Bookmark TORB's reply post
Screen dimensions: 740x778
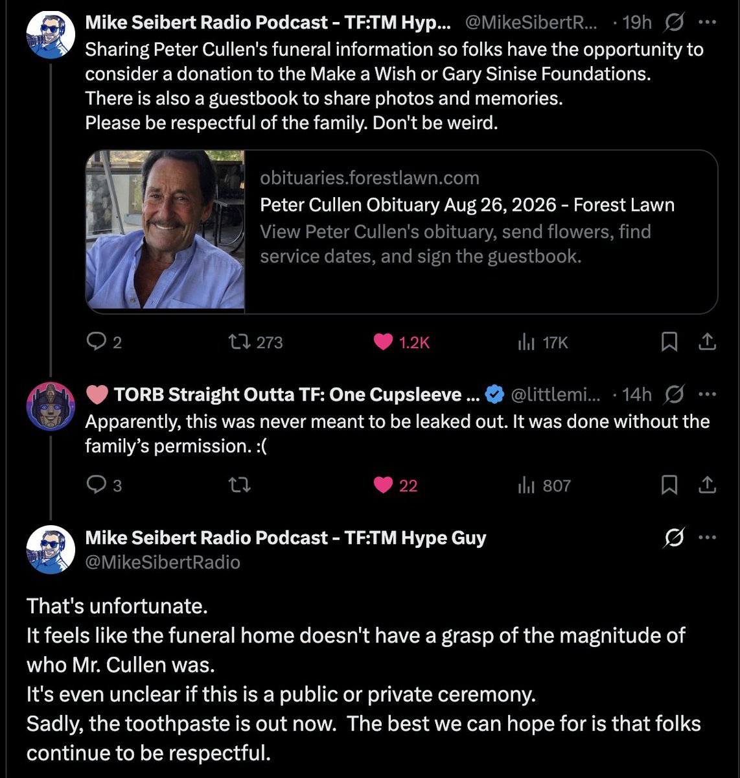click(669, 485)
